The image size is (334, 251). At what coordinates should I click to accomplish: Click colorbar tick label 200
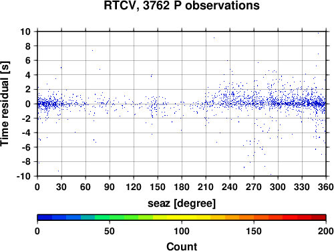click(x=326, y=231)
